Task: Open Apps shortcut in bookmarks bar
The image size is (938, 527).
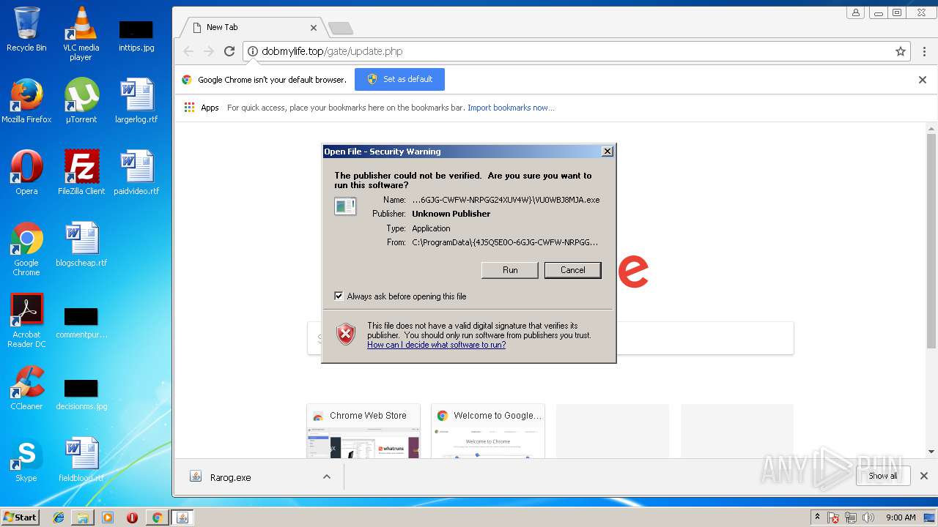Action: (202, 108)
